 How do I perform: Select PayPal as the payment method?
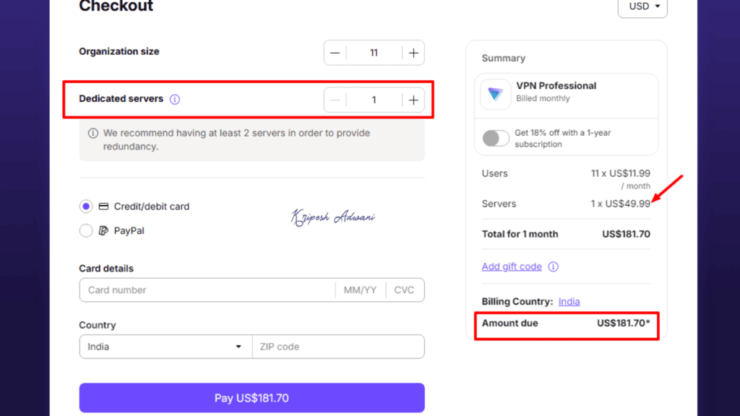click(86, 230)
